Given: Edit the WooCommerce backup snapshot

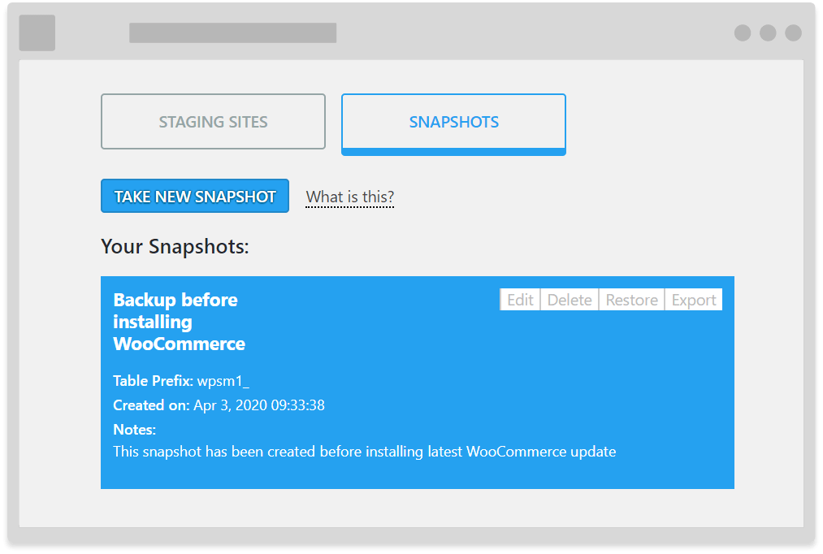Looking at the screenshot, I should (520, 300).
